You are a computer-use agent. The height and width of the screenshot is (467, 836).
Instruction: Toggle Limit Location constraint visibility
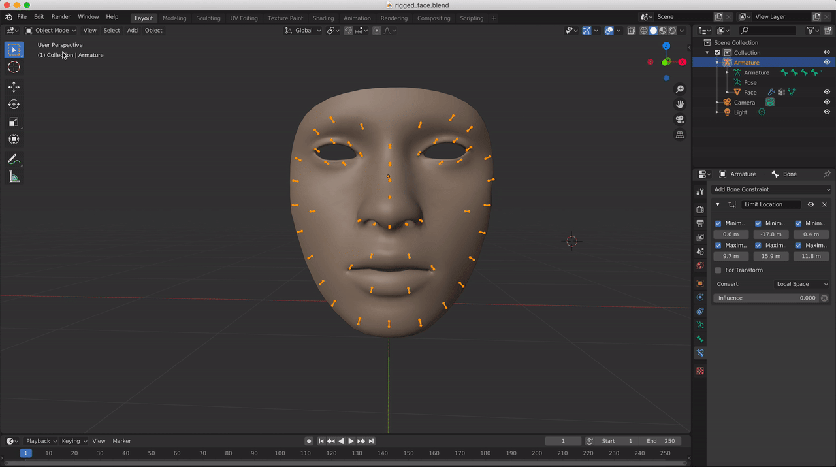coord(811,204)
